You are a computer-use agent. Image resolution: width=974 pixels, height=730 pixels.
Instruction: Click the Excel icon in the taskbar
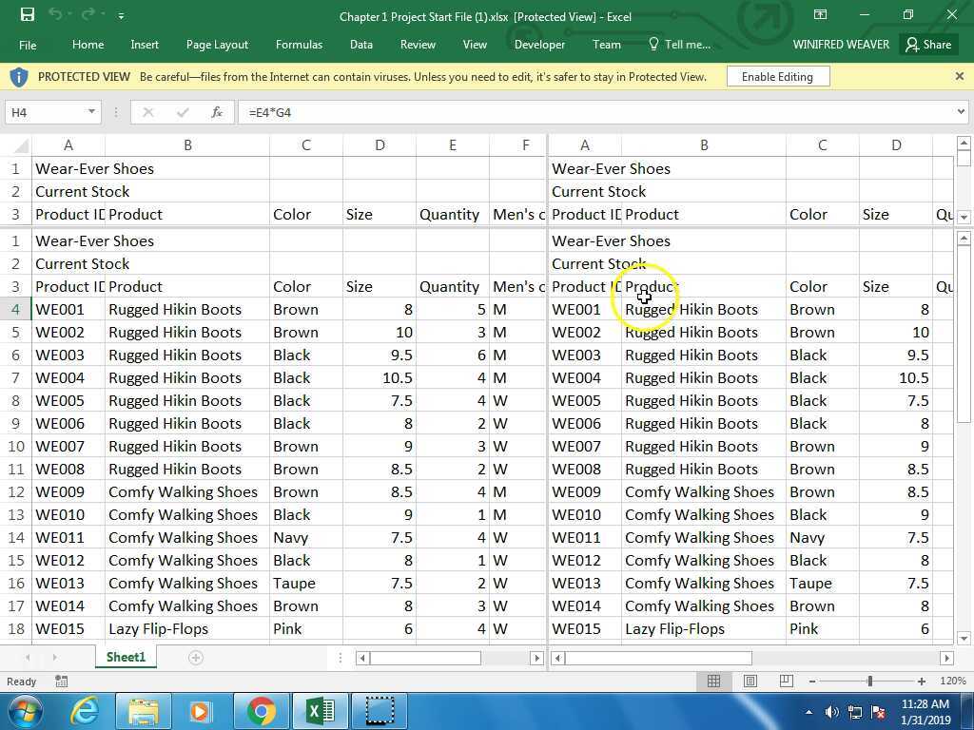pyautogui.click(x=320, y=710)
